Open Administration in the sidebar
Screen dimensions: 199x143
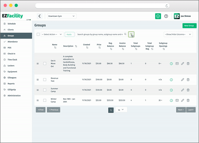click(16, 96)
